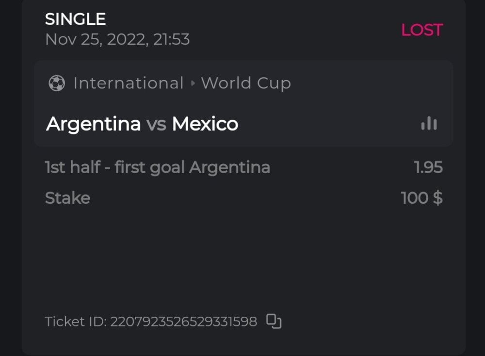Select 1st half first goal Argentina selection

[157, 168]
